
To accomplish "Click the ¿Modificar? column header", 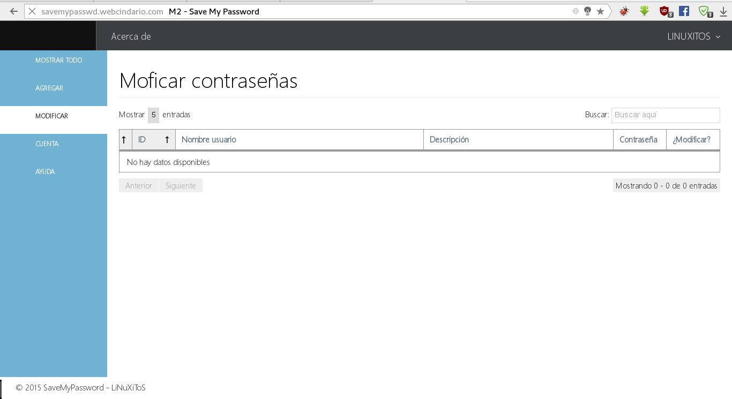I will (x=693, y=140).
